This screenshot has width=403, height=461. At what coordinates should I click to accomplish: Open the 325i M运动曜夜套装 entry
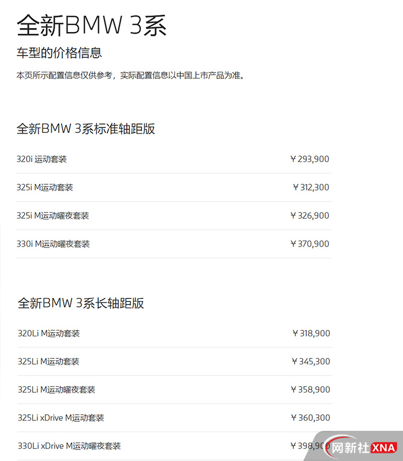(x=52, y=215)
